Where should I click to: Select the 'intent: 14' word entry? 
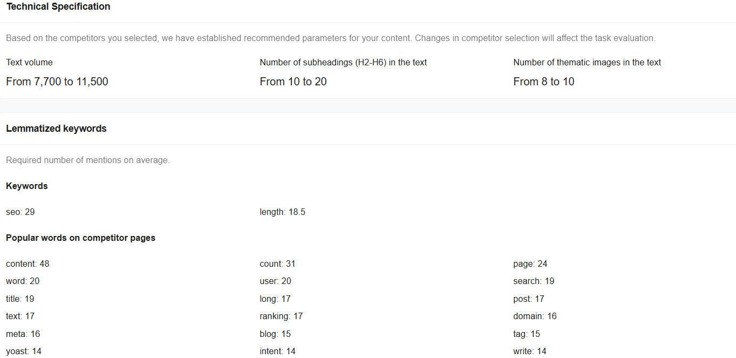click(x=277, y=352)
